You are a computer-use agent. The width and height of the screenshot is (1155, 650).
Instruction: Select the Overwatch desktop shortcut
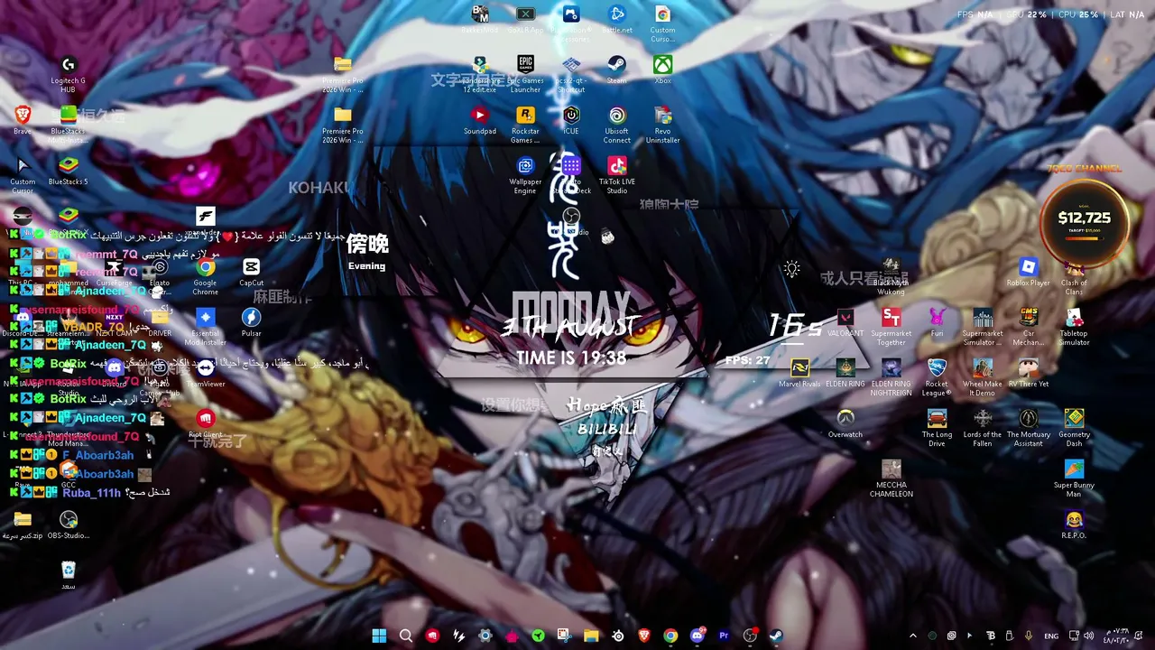tap(845, 424)
